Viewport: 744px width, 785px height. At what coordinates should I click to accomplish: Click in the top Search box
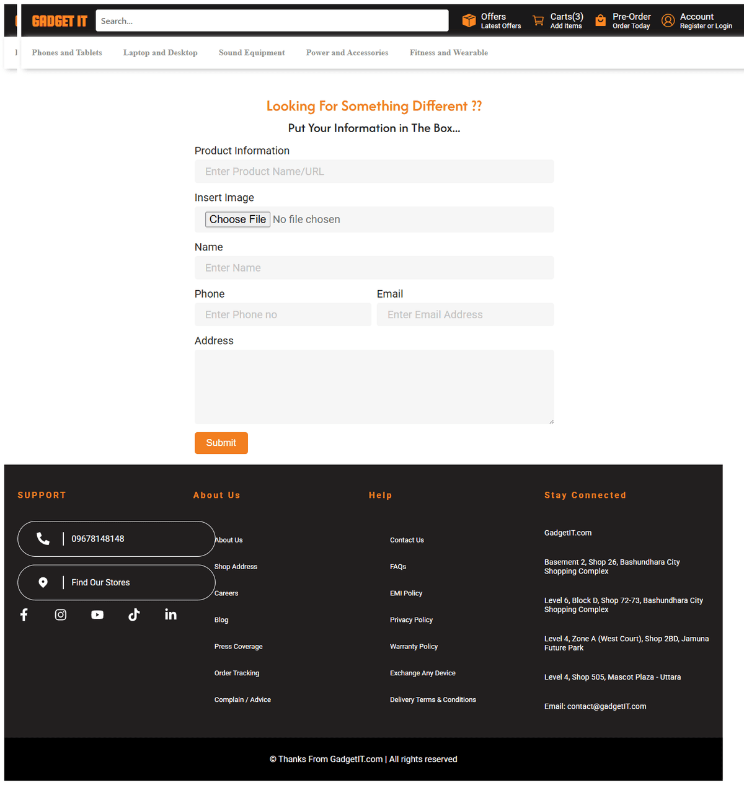(x=272, y=21)
